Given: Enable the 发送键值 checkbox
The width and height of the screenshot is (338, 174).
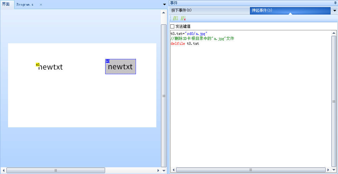Looking at the screenshot, I should pyautogui.click(x=172, y=27).
